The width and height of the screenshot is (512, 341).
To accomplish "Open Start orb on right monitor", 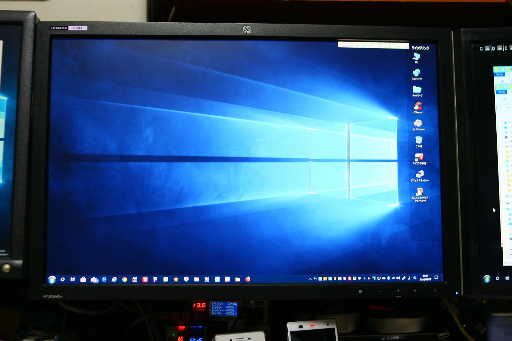I will (x=487, y=279).
